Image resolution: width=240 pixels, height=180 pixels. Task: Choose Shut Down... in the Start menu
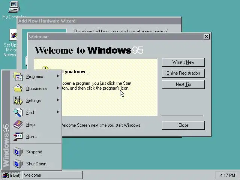(36, 164)
